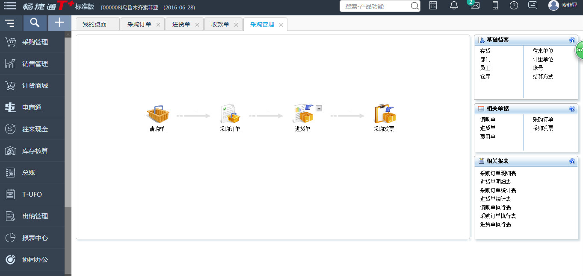The height and width of the screenshot is (276, 583).
Task: Open help for 相关单据 panel
Action: (x=572, y=109)
